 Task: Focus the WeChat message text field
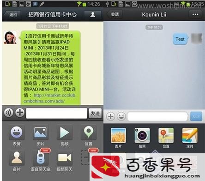(56, 113)
